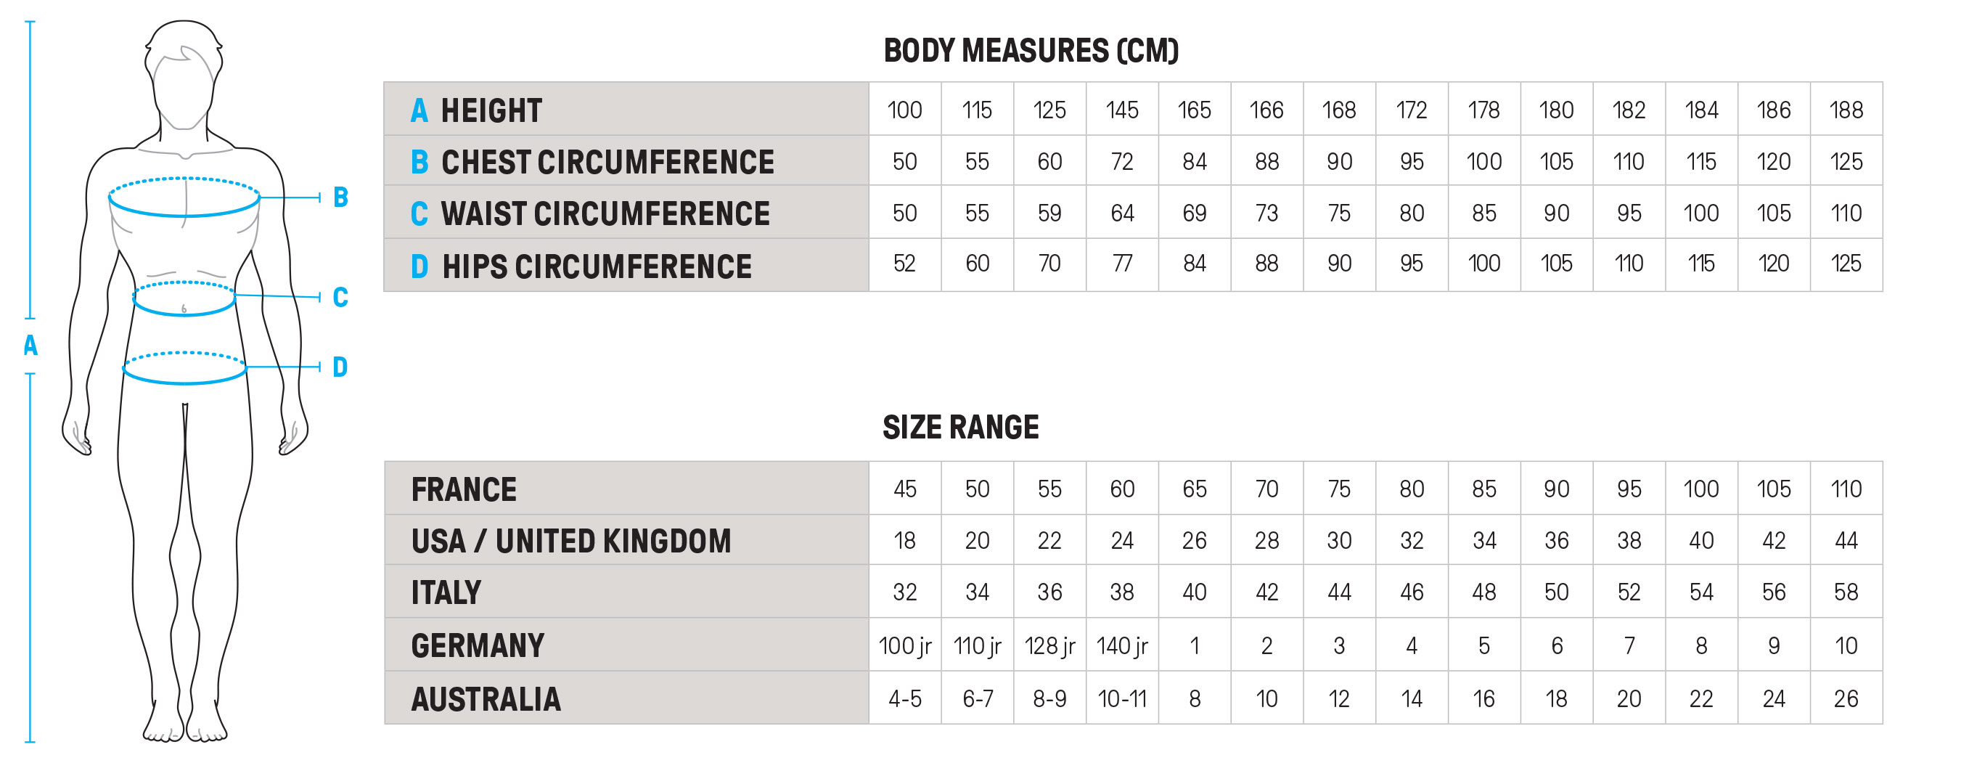Click the FRANCE row label
This screenshot has height=763, width=1977.
pos(464,490)
